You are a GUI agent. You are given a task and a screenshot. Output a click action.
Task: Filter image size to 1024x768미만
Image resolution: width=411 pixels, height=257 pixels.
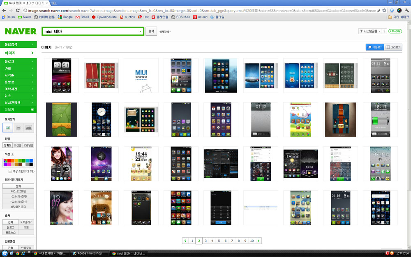pyautogui.click(x=18, y=197)
